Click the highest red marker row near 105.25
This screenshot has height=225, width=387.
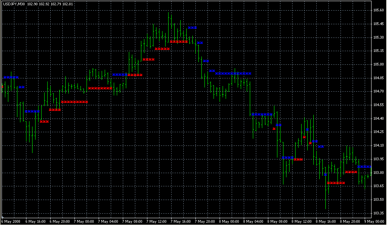pyautogui.click(x=179, y=42)
